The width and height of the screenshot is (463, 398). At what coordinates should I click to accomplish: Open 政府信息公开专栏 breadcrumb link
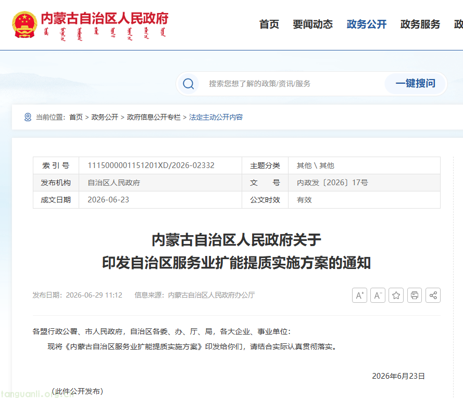coord(154,117)
